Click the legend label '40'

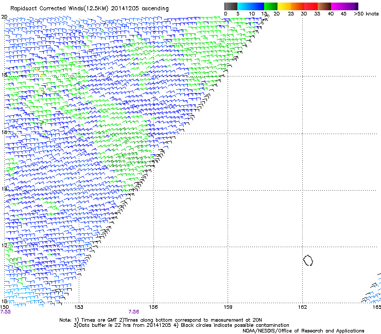[331, 14]
